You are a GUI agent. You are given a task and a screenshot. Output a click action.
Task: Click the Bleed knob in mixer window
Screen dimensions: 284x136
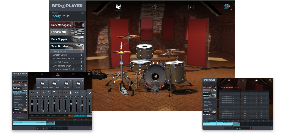pos(78,83)
